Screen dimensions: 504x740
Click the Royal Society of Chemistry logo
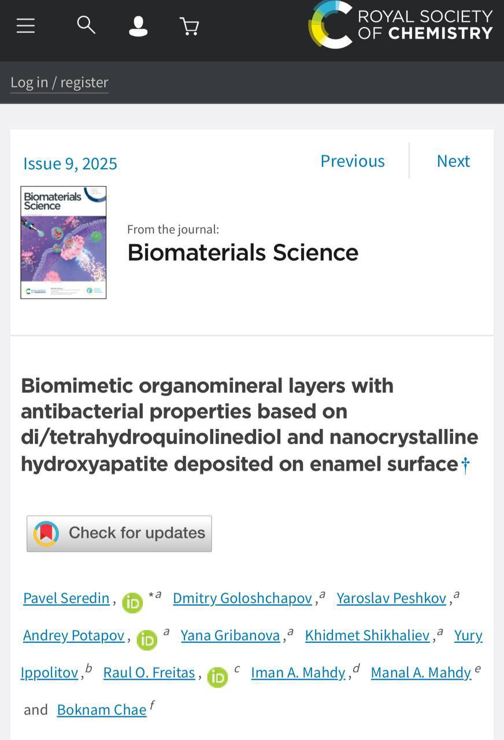click(x=400, y=25)
